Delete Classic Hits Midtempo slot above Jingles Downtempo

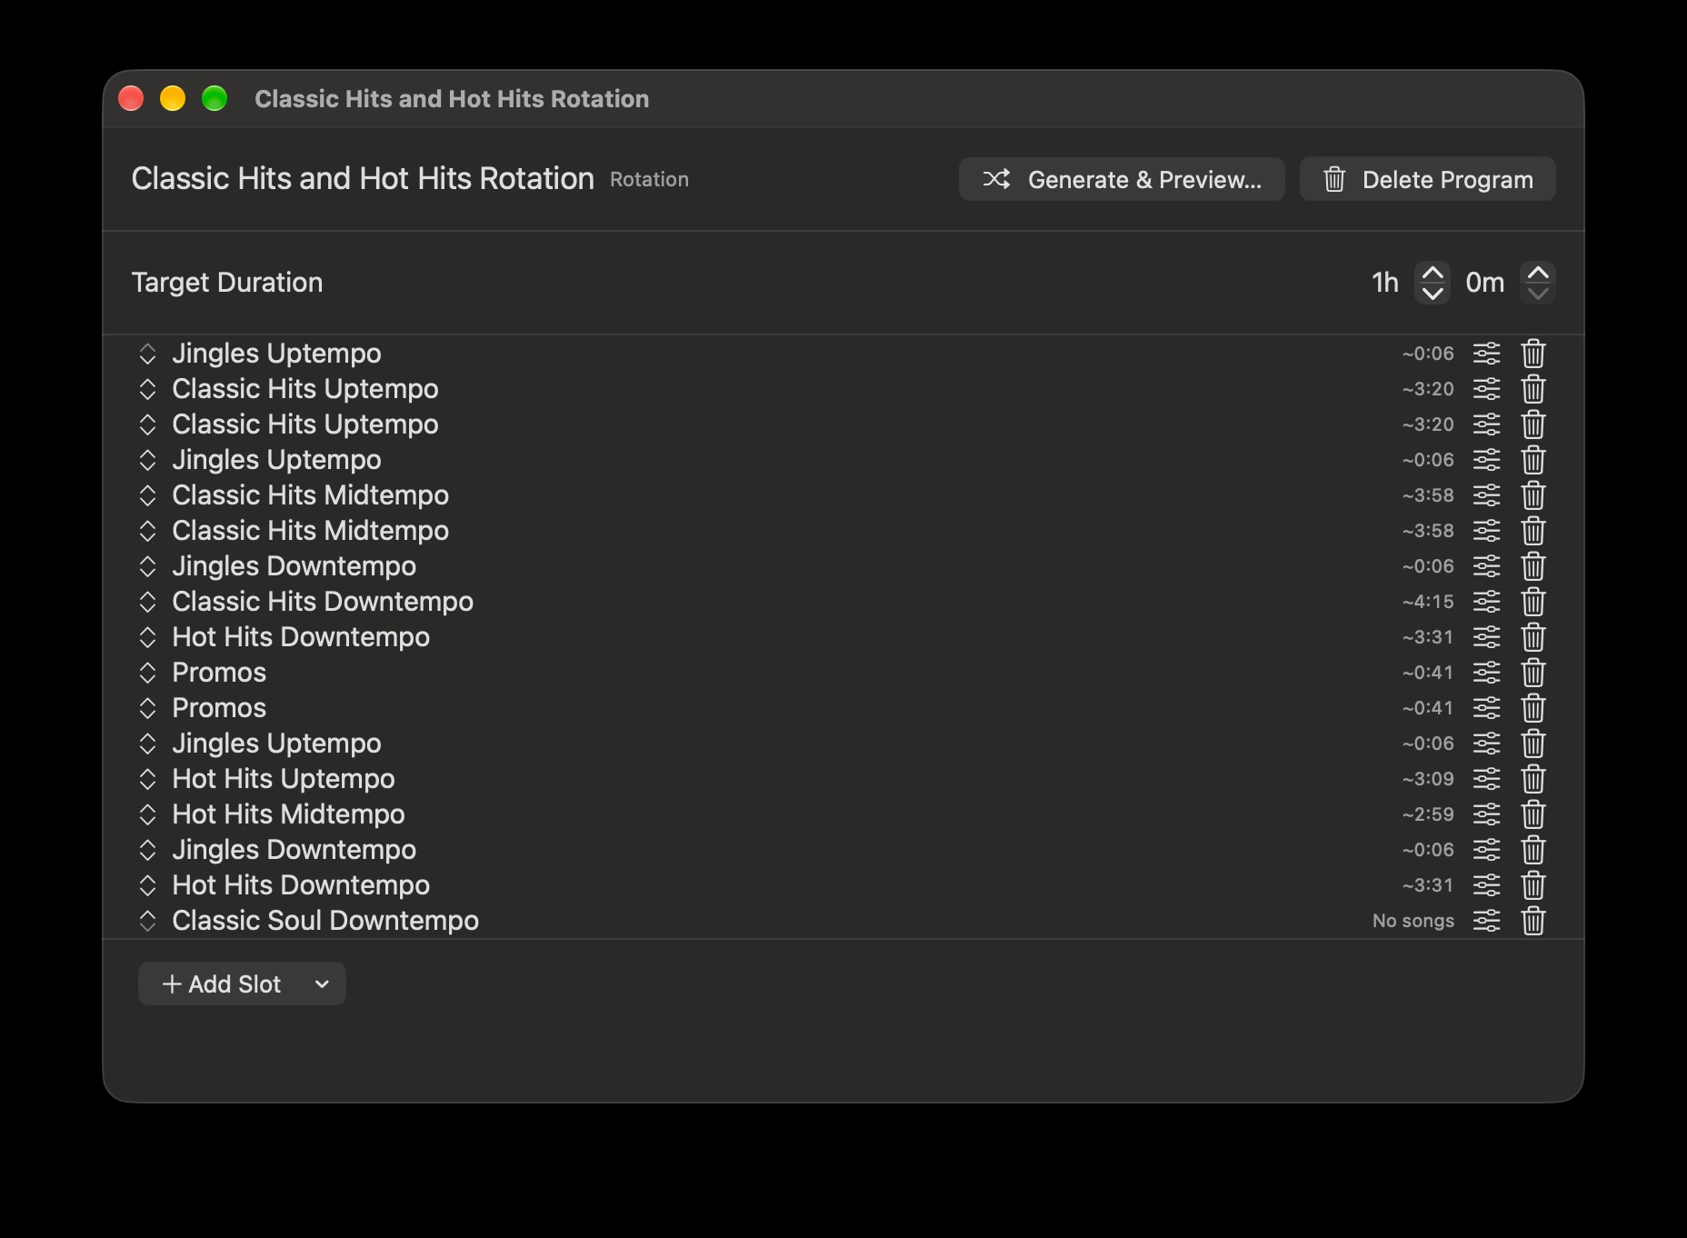coord(1533,531)
